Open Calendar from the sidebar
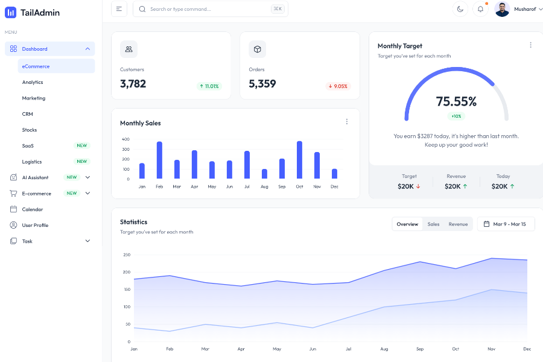This screenshot has height=362, width=543. (33, 209)
